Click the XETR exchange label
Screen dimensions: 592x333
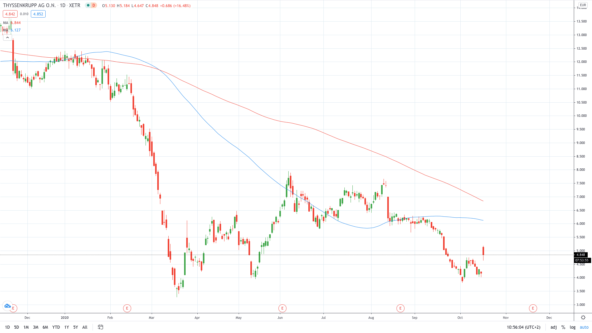tap(75, 6)
